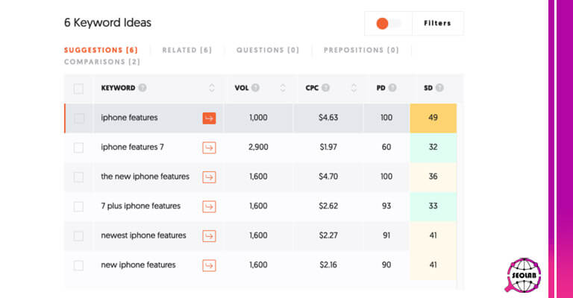Click PD value 91

click(x=386, y=235)
